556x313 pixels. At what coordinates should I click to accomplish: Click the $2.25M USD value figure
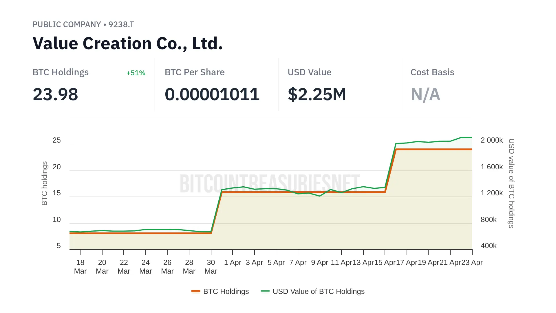pyautogui.click(x=317, y=94)
